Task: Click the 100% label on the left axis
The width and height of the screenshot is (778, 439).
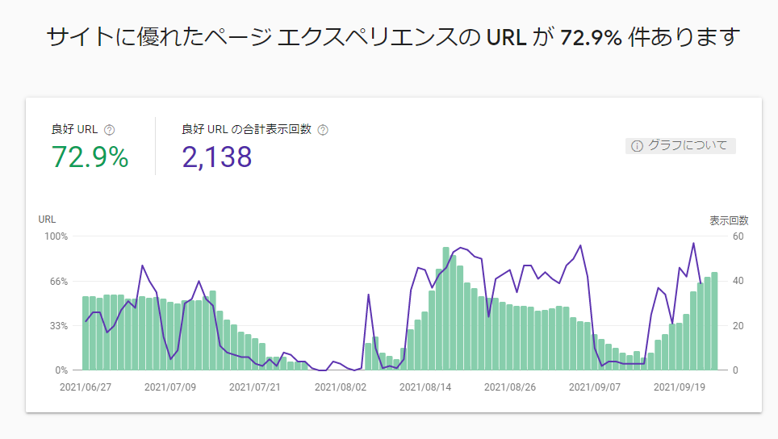Action: point(56,236)
